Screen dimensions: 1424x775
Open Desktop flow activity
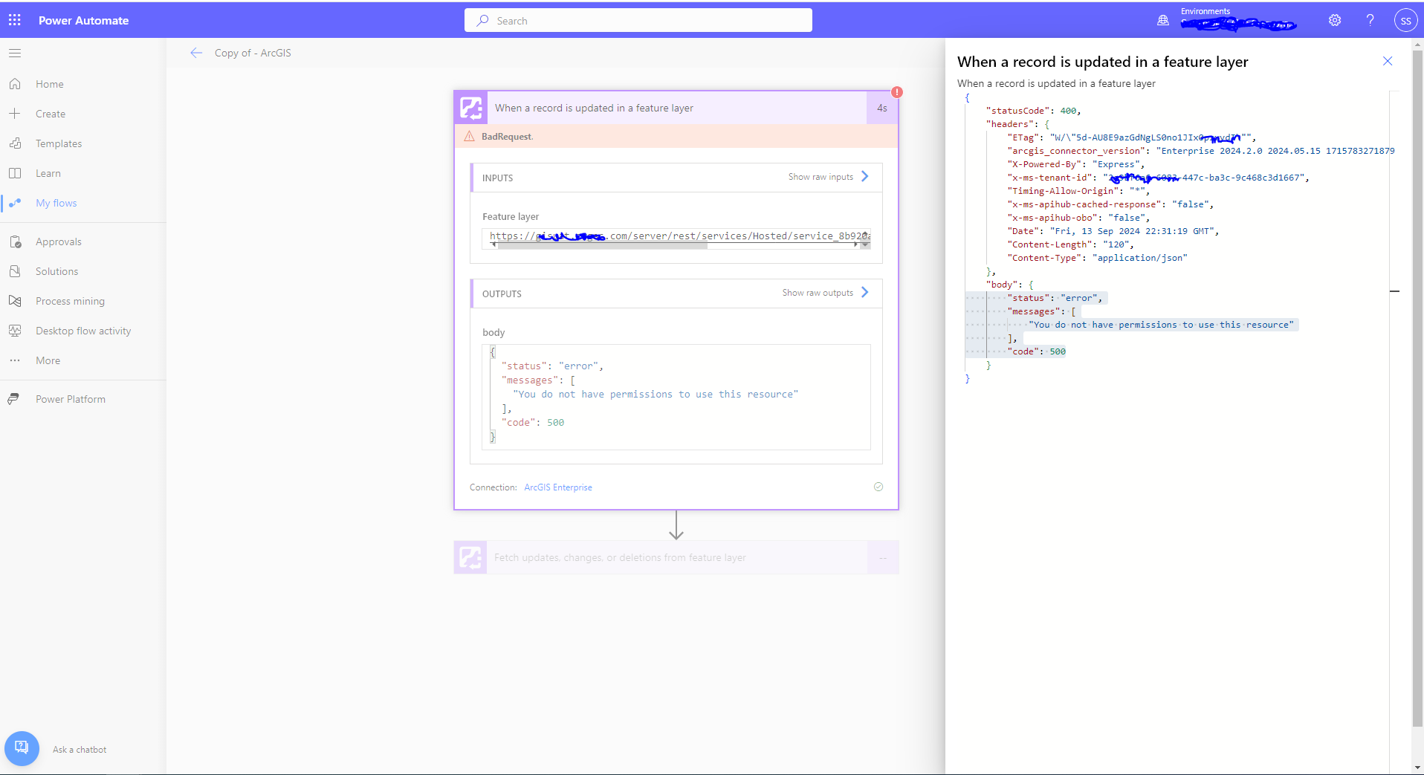coord(83,330)
